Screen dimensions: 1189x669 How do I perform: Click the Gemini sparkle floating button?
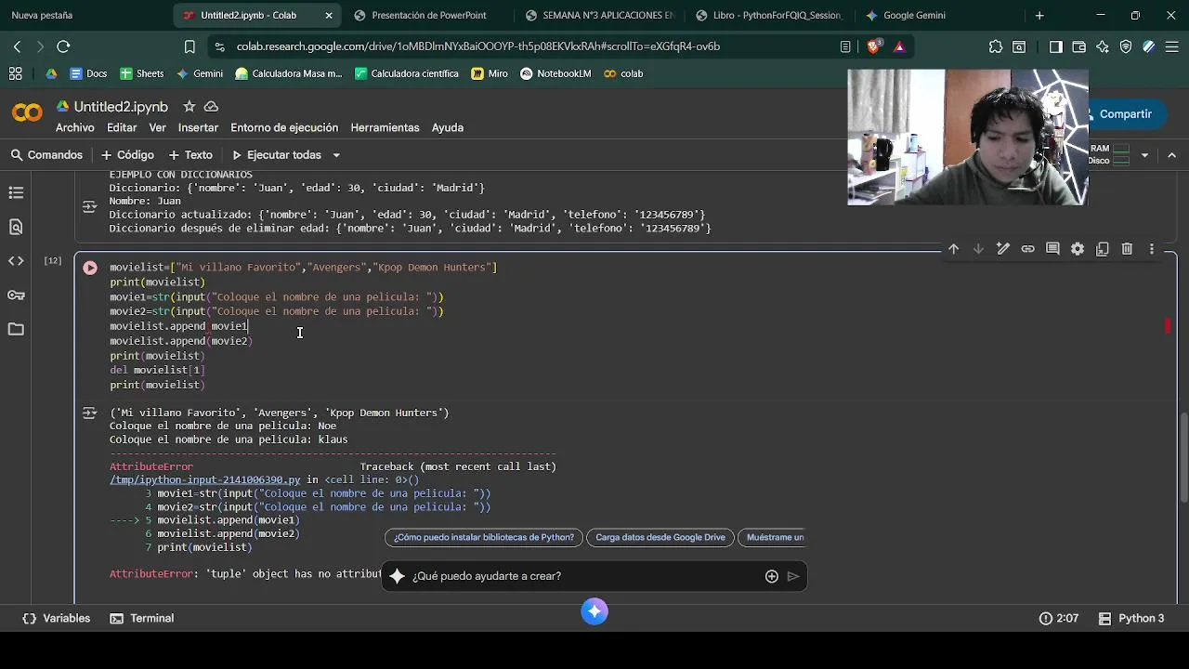pos(594,610)
